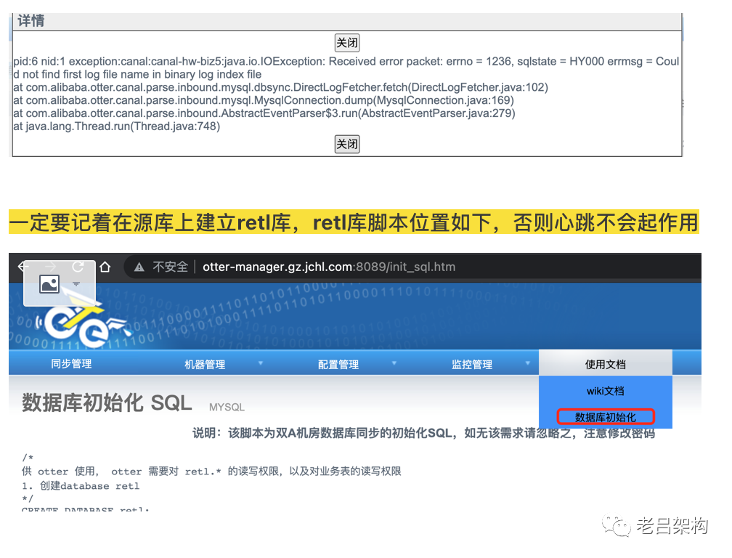This screenshot has width=732, height=558.
Task: Click the bottom 关闭 button below stack trace
Action: tap(347, 144)
